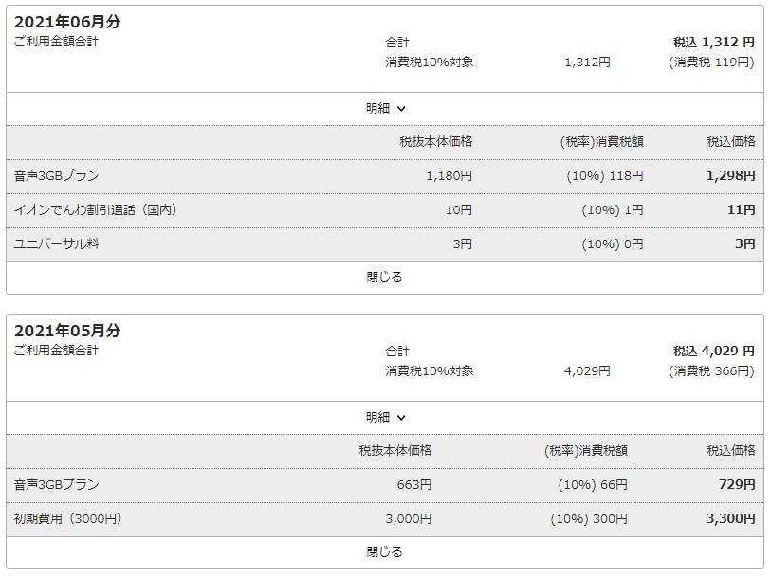Select the 2021年05月分 heading
The height and width of the screenshot is (577, 771).
tap(67, 331)
